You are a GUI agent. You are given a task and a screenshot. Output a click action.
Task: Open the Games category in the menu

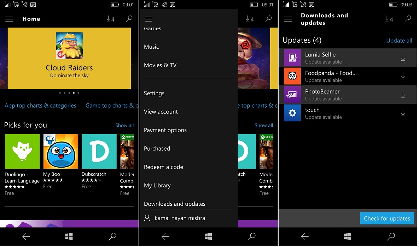[x=152, y=28]
